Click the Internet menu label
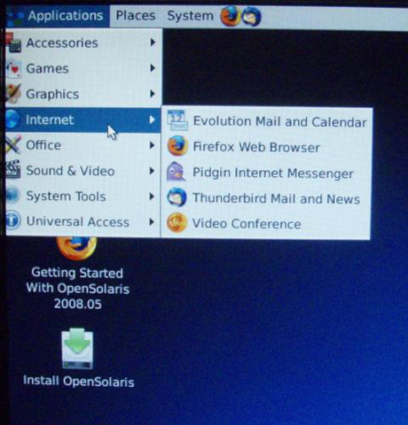The width and height of the screenshot is (408, 425). tap(50, 120)
